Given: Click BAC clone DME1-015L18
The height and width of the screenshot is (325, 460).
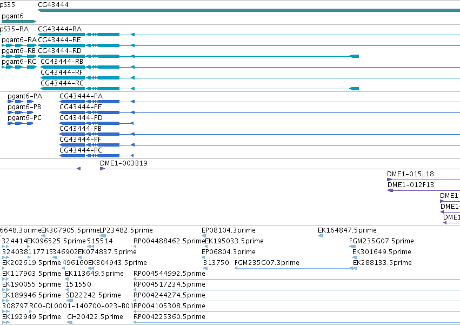Looking at the screenshot, I should (x=410, y=174).
